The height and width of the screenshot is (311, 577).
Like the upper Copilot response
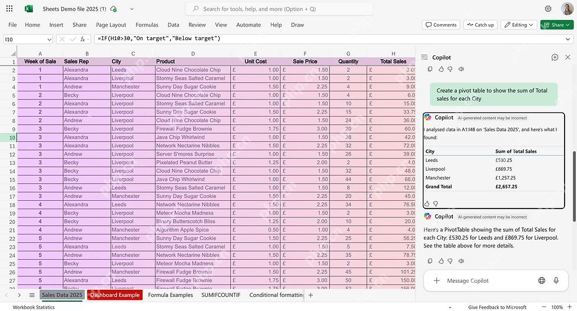pos(441,69)
